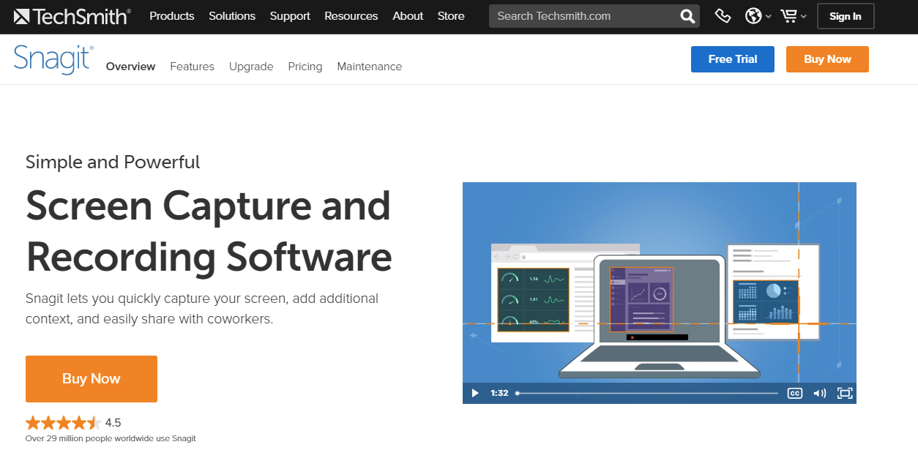The width and height of the screenshot is (918, 450).
Task: Open the Resources menu
Action: 351,16
